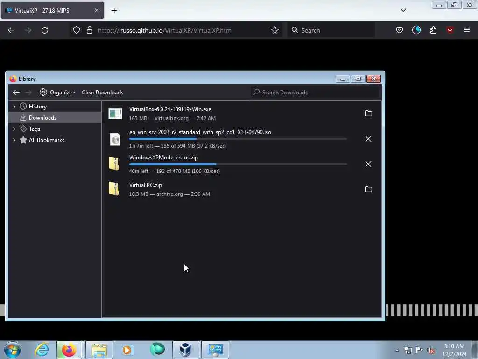Show hidden system tray icons
Screen dimensions: 478x359
click(x=397, y=351)
